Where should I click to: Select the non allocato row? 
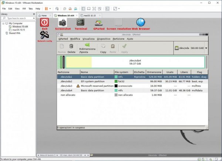click(x=132, y=95)
